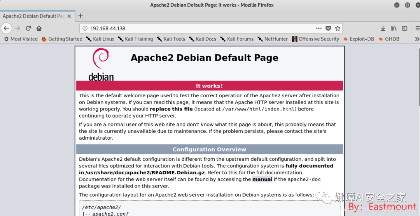Image resolution: width=420 pixels, height=216 pixels.
Task: Open the GHDB bookmark
Action: pyautogui.click(x=388, y=39)
